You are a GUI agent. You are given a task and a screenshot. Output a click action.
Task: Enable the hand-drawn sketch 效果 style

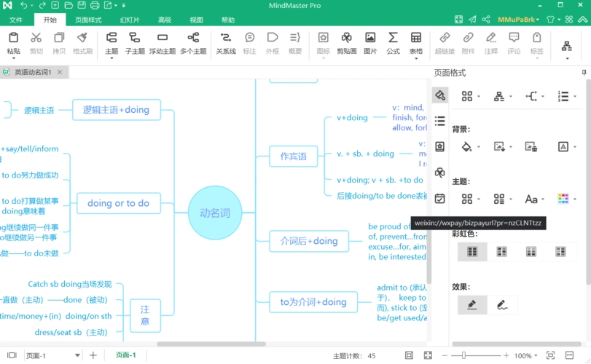tap(501, 304)
